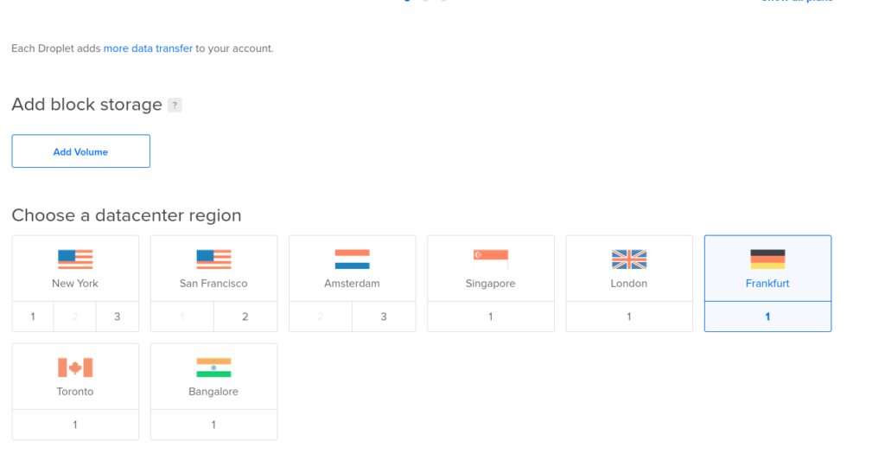Open the more data transfer link
The image size is (885, 461).
click(x=148, y=48)
